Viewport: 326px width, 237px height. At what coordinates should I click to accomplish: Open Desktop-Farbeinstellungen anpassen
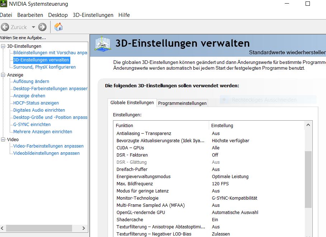(x=50, y=88)
